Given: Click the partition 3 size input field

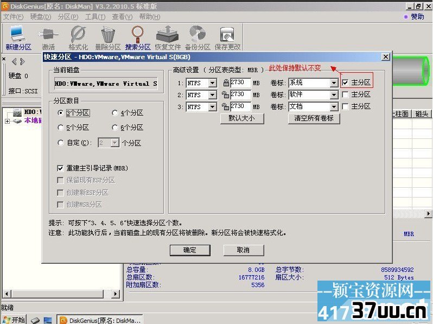Looking at the screenshot, I should (240, 106).
